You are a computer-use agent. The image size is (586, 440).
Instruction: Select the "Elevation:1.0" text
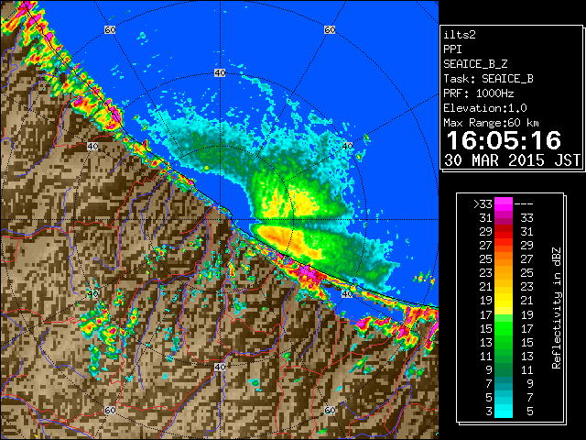[x=485, y=108]
